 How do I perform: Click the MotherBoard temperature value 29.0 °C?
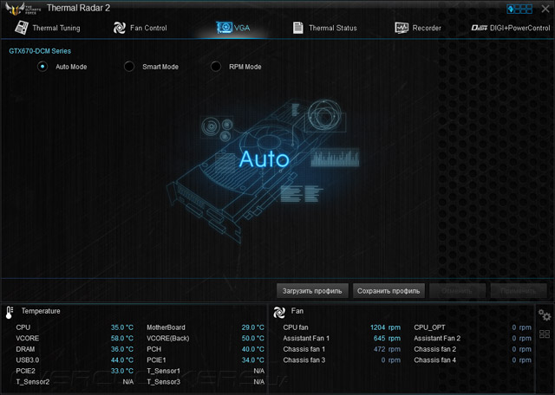click(252, 327)
